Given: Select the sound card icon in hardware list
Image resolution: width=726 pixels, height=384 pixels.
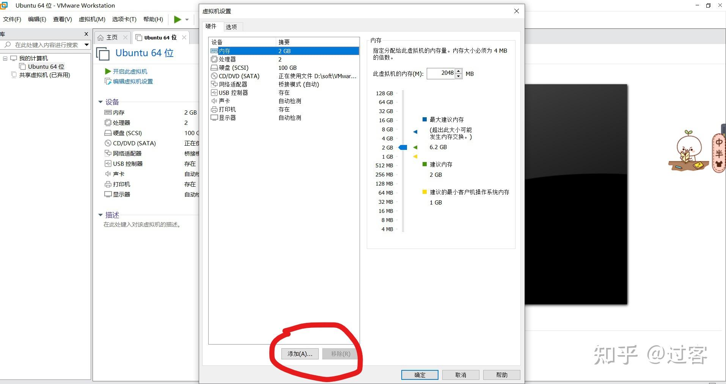Looking at the screenshot, I should pyautogui.click(x=214, y=101).
